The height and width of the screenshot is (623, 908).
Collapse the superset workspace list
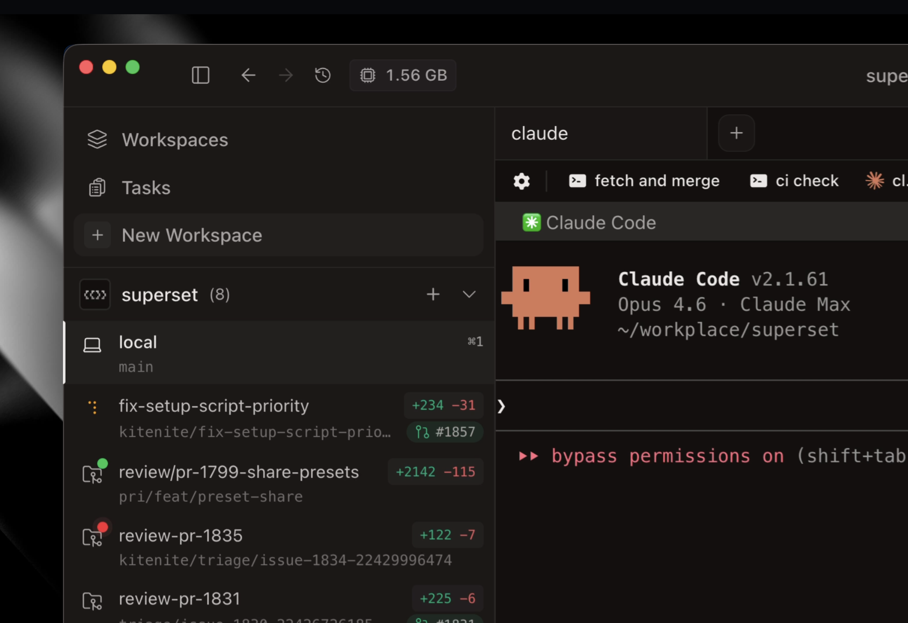469,294
